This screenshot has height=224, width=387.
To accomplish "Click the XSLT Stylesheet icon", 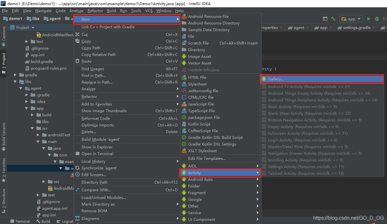I will (x=184, y=151).
